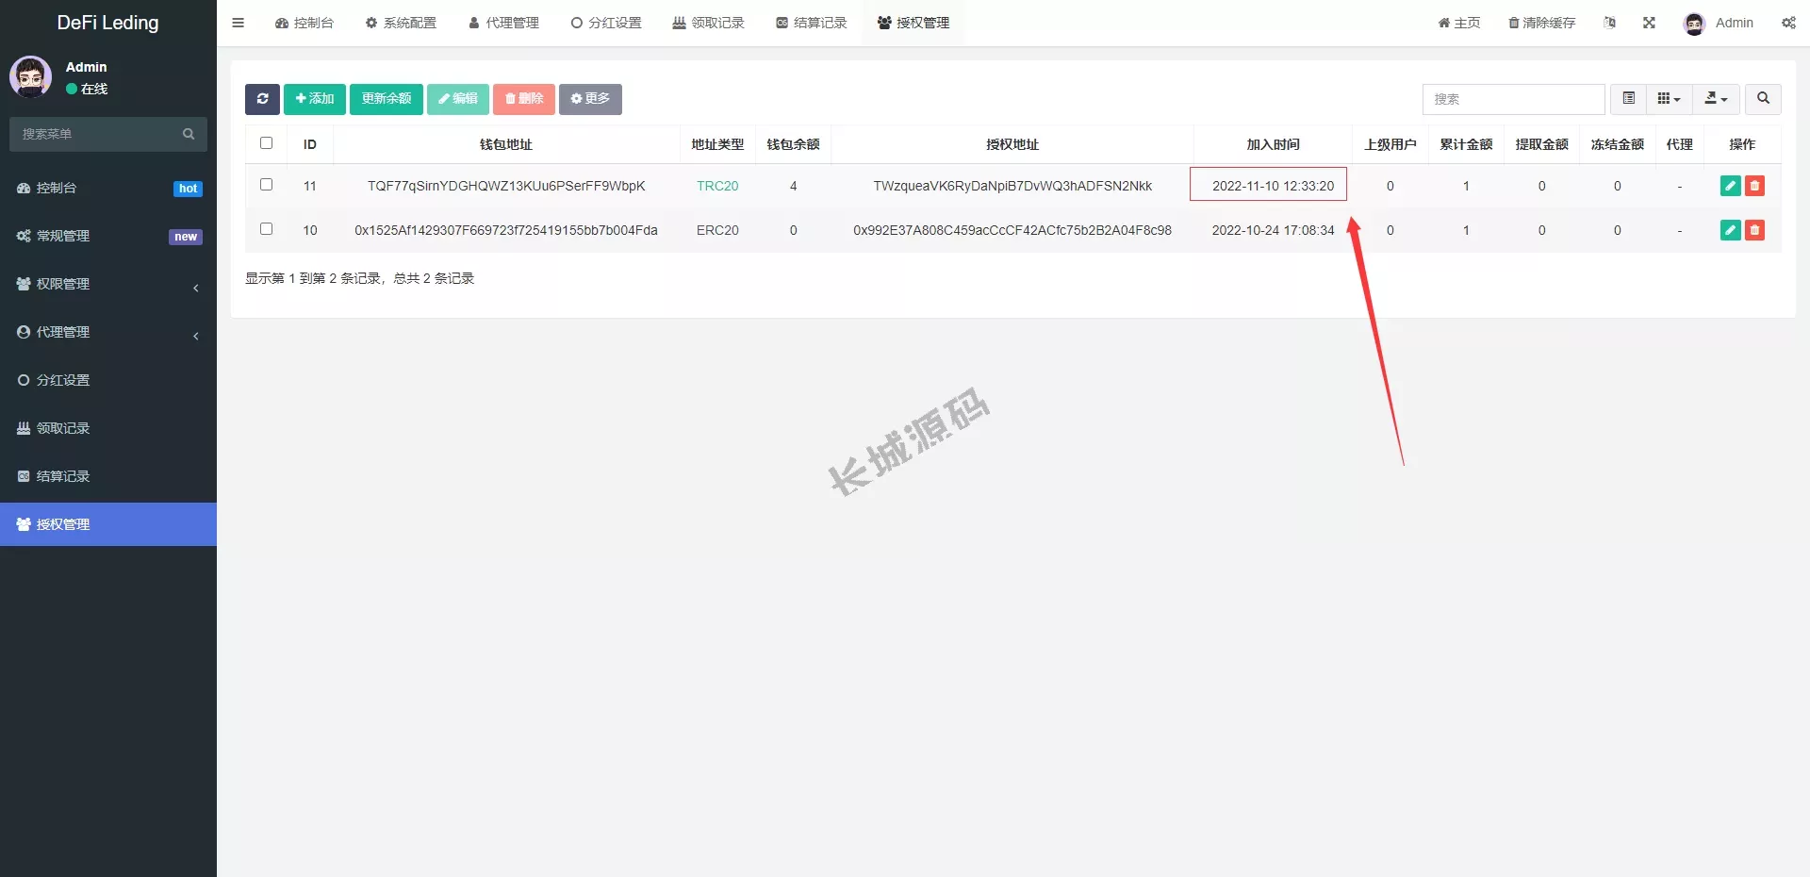Expand 权限管理 sidebar submenu
The height and width of the screenshot is (877, 1810).
click(x=108, y=284)
